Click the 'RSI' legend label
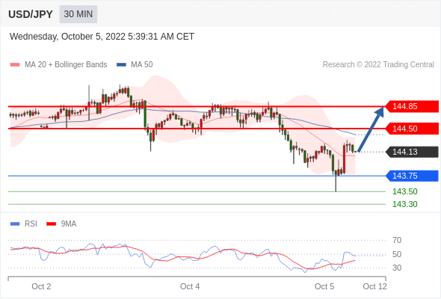The image size is (441, 299). point(31,224)
